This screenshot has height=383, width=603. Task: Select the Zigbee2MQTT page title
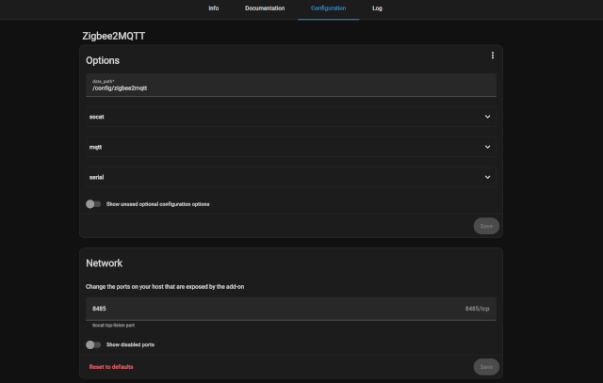click(113, 36)
